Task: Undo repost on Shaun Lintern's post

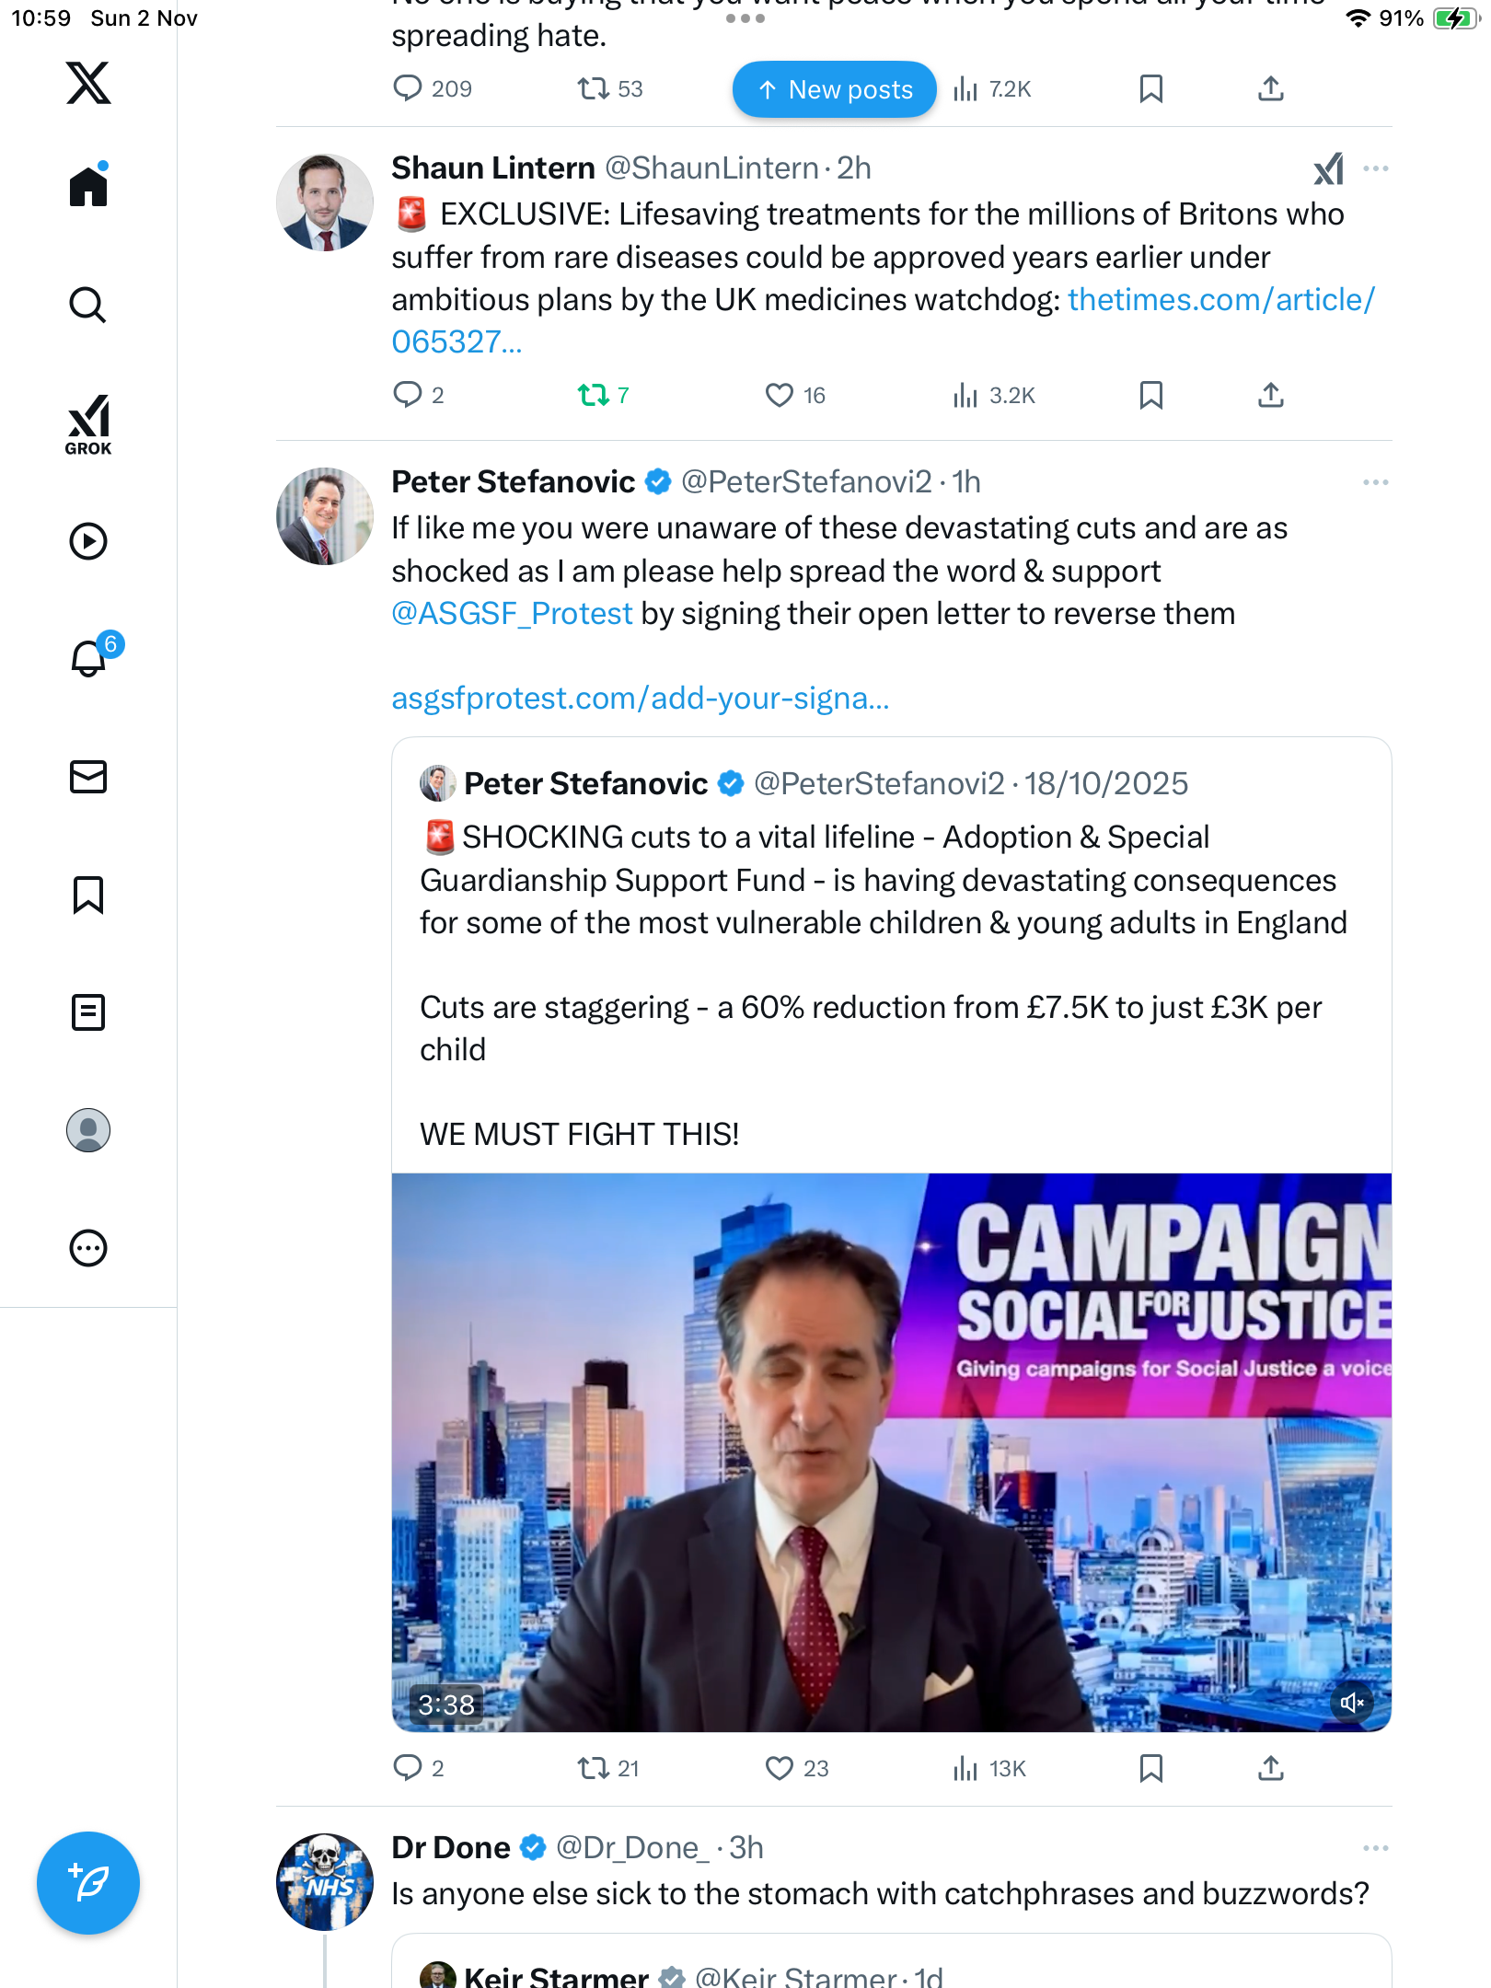Action: pyautogui.click(x=593, y=395)
